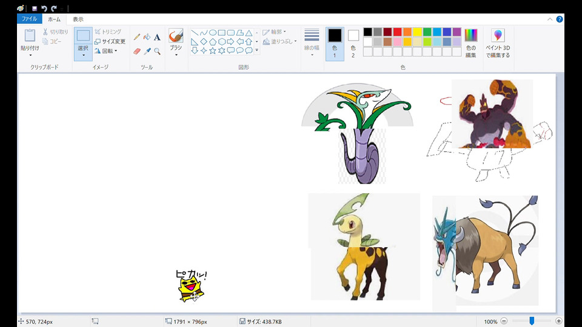
Task: Select the Pencil tool
Action: [x=137, y=37]
